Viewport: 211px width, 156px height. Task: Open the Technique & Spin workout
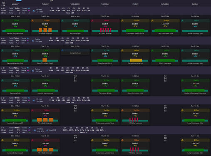105,87
